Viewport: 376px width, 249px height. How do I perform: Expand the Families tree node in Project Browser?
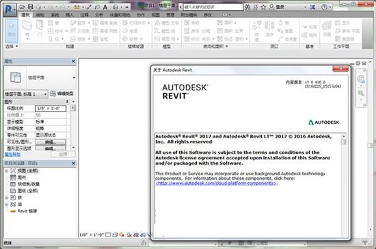6,198
